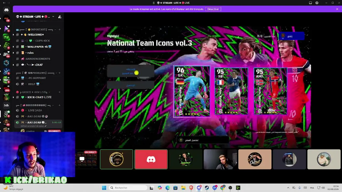Image resolution: width=342 pixels, height=192 pixels.
Task: Open Discord home direct messages
Action: click(6, 10)
